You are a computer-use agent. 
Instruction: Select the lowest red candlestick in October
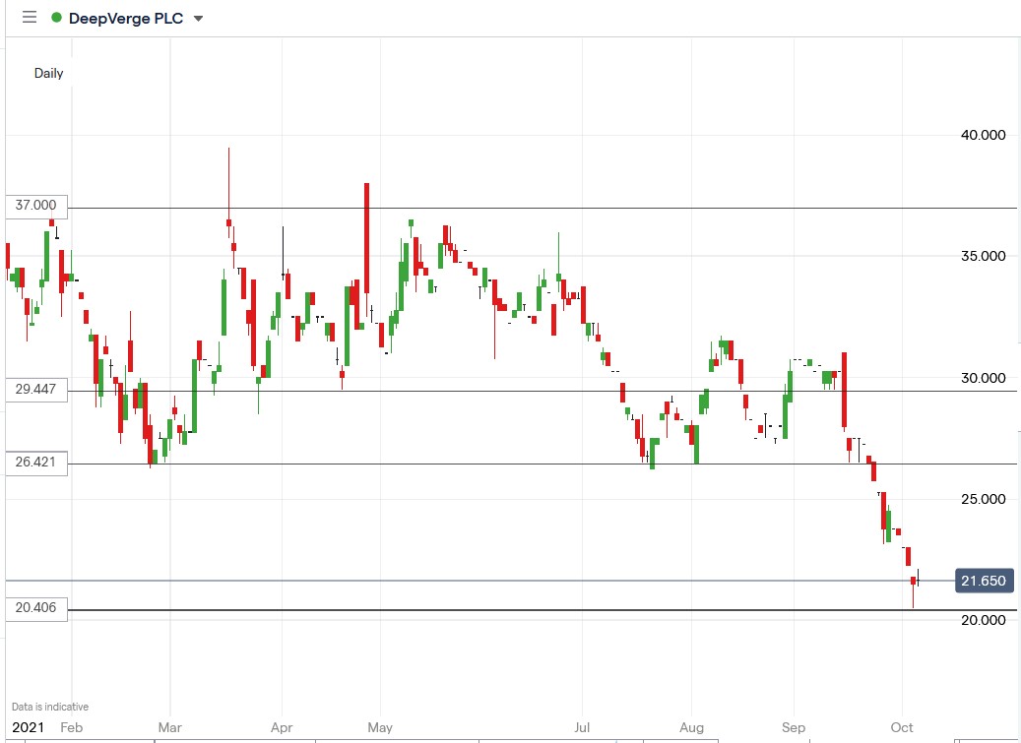(912, 581)
